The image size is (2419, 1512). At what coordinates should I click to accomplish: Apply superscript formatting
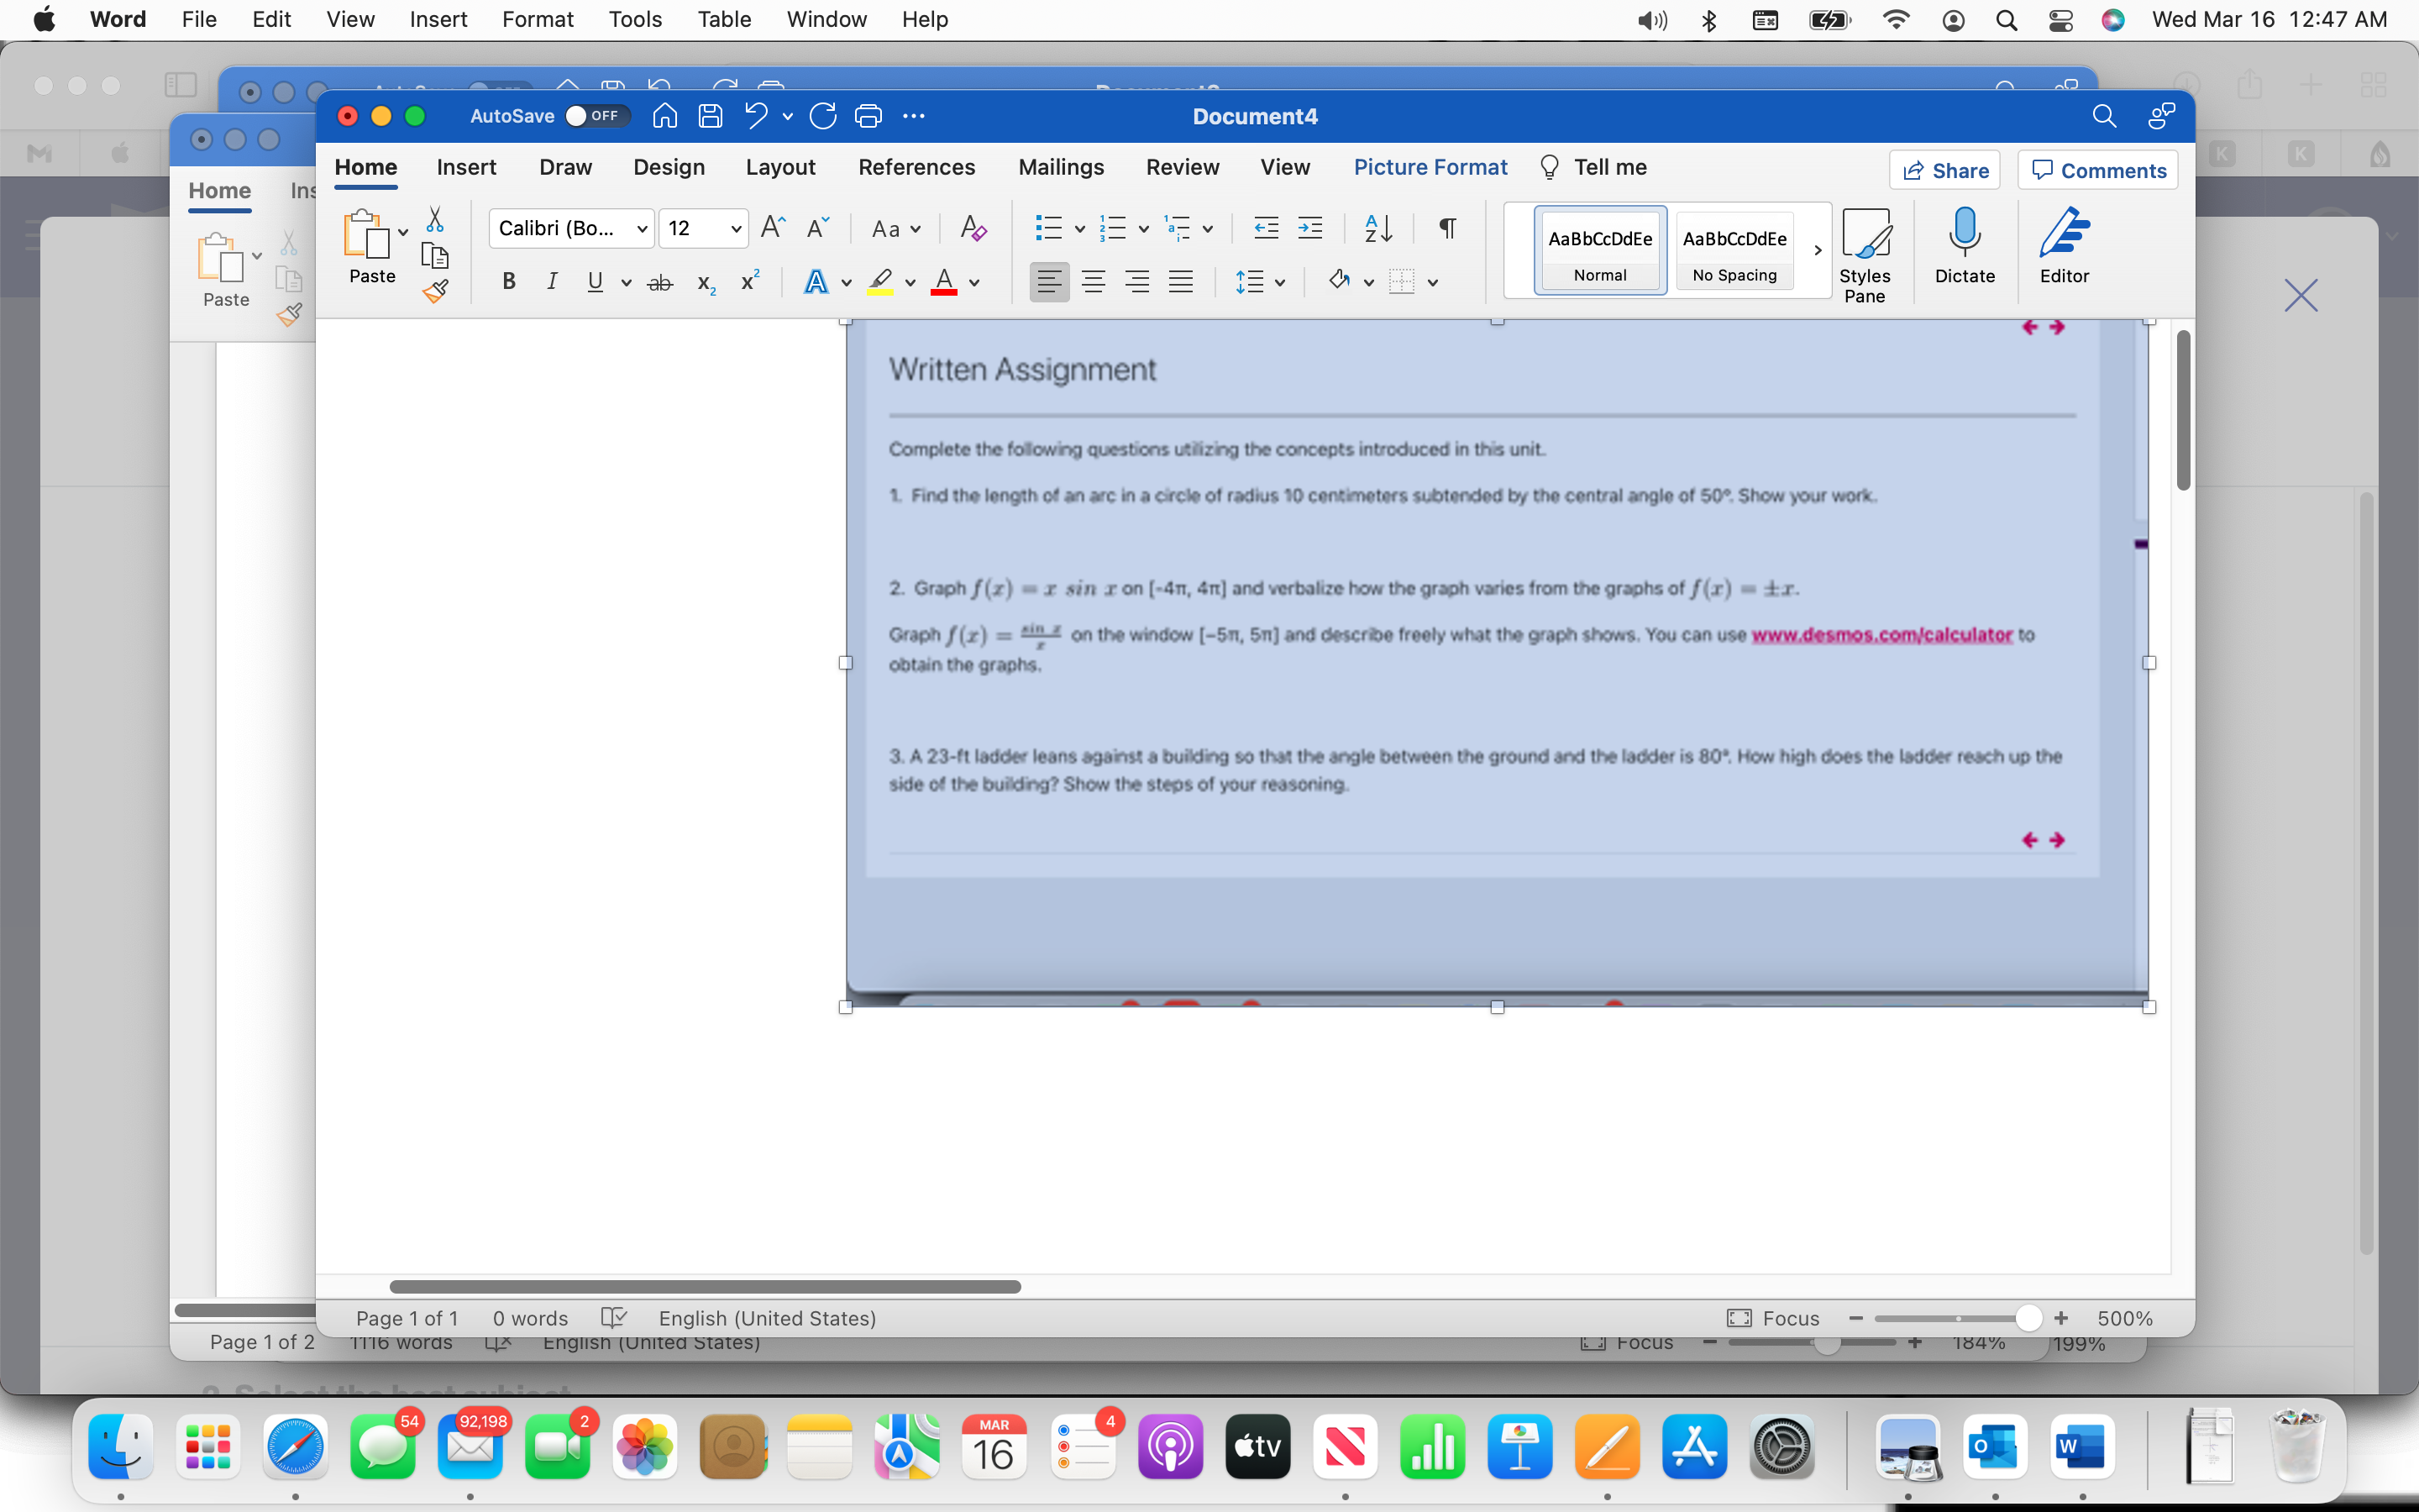point(750,282)
